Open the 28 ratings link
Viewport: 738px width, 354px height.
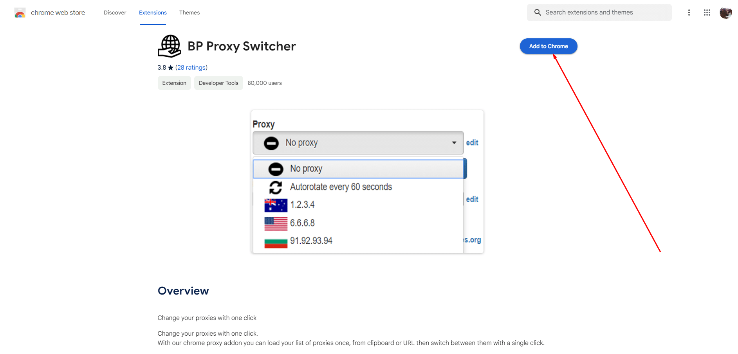pos(191,68)
